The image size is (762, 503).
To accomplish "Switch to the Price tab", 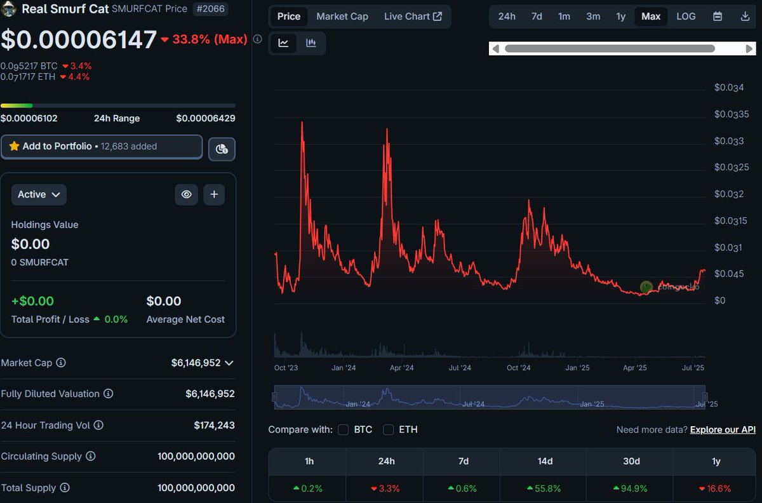I will [x=289, y=17].
